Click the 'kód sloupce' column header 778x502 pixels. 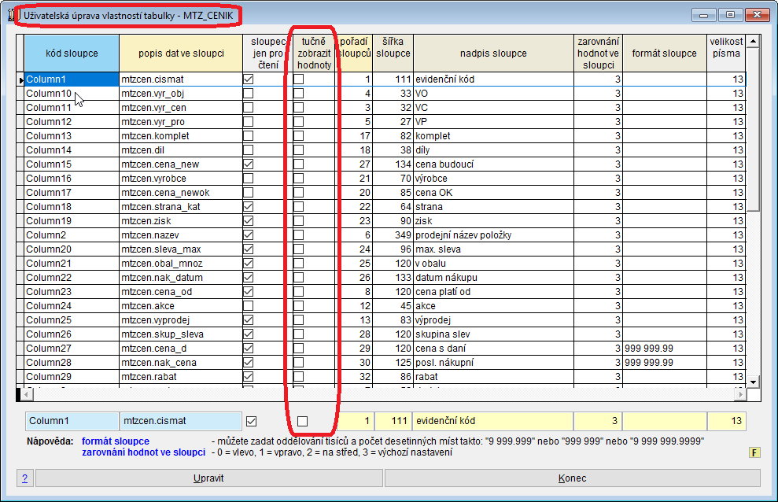click(72, 54)
